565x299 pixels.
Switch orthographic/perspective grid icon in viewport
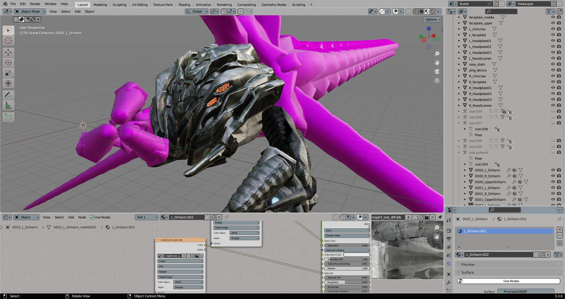[437, 80]
